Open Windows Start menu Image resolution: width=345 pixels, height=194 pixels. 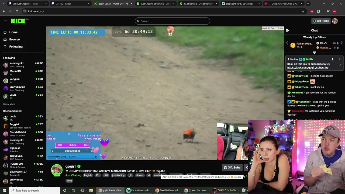click(x=4, y=190)
